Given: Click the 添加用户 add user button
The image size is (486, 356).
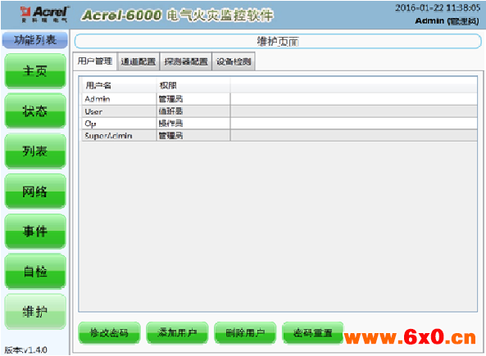Looking at the screenshot, I should [x=177, y=333].
